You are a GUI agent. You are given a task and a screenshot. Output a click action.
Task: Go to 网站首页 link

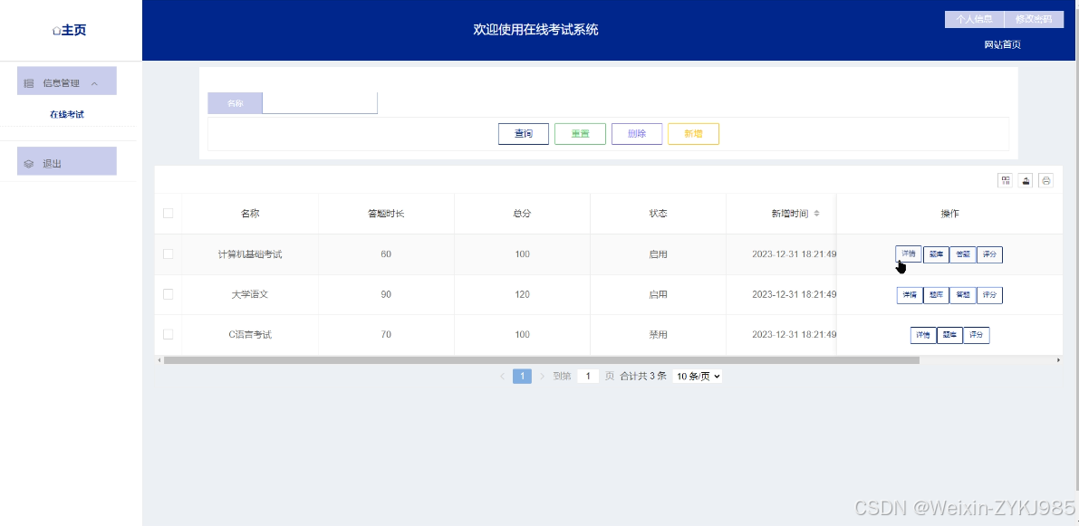pos(1003,44)
